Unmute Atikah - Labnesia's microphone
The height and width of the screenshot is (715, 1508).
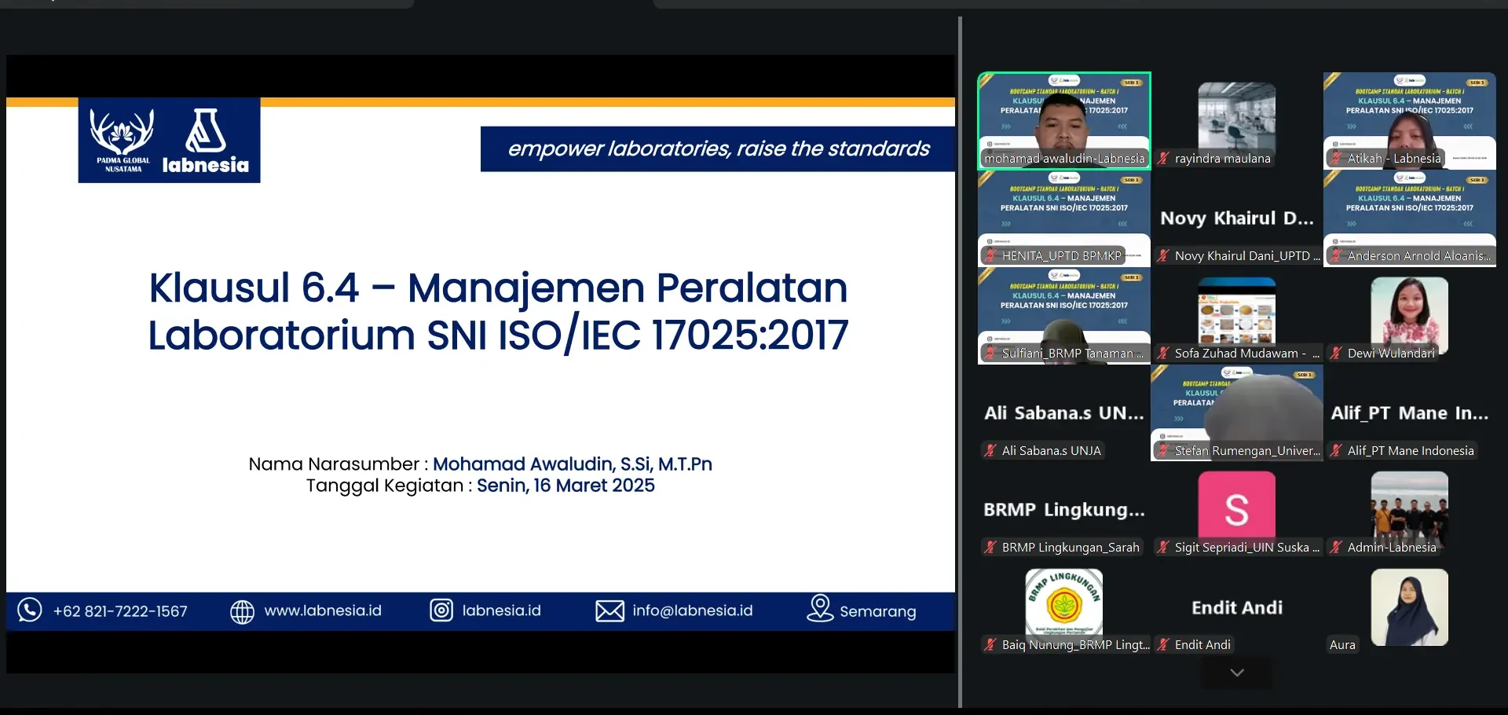[1337, 158]
